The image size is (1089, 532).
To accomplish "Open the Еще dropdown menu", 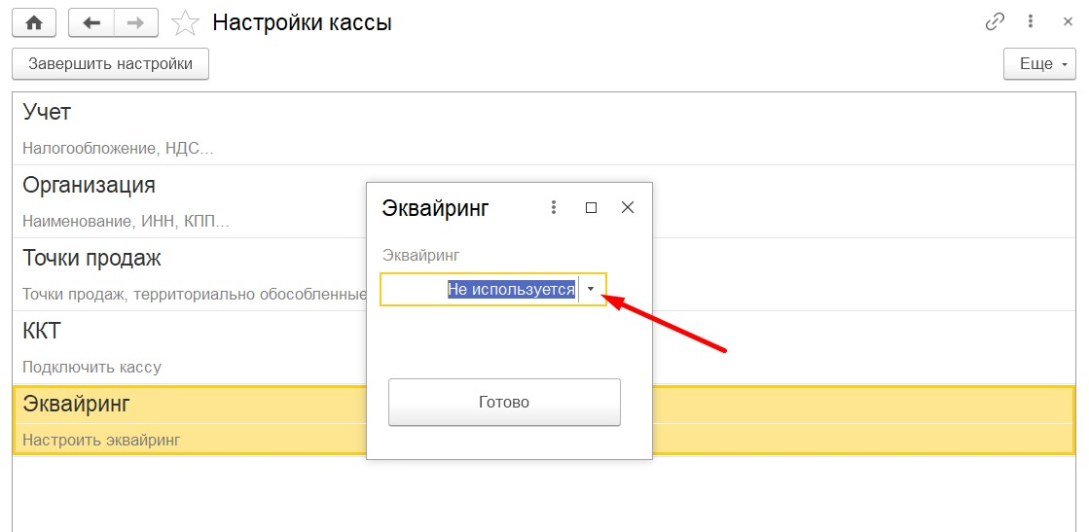I will click(x=1039, y=64).
